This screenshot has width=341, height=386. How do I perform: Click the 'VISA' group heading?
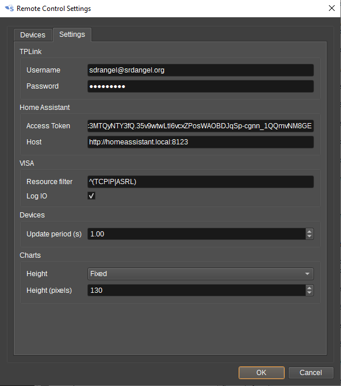27,163
